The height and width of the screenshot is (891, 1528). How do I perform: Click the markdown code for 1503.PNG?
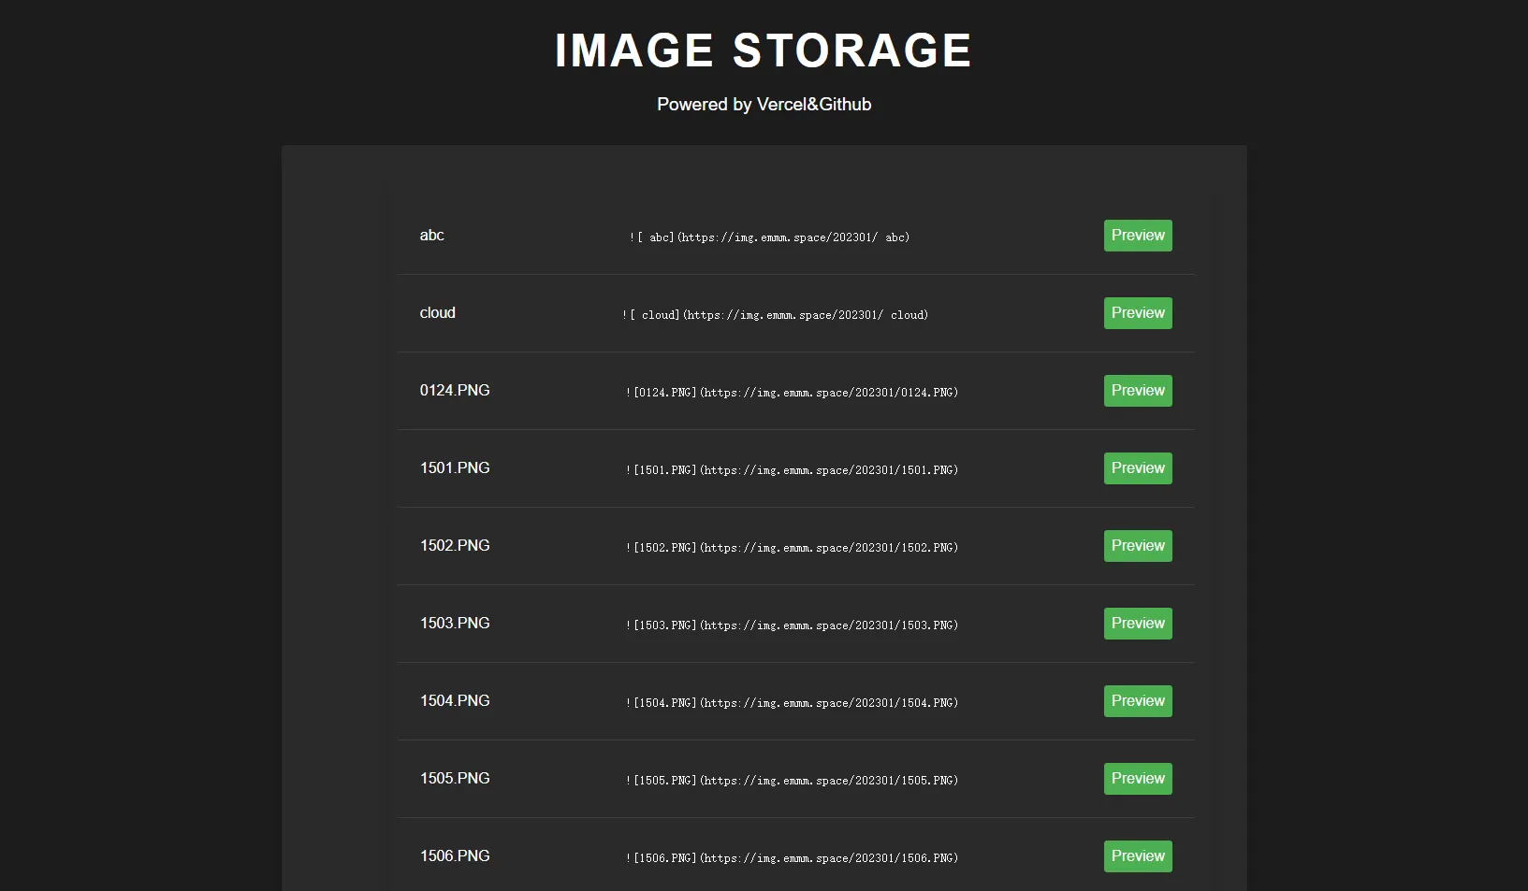(x=792, y=625)
